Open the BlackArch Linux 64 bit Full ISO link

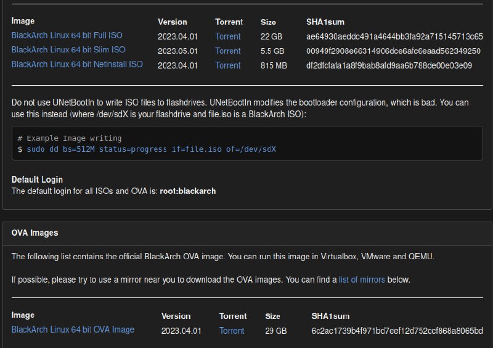[67, 35]
